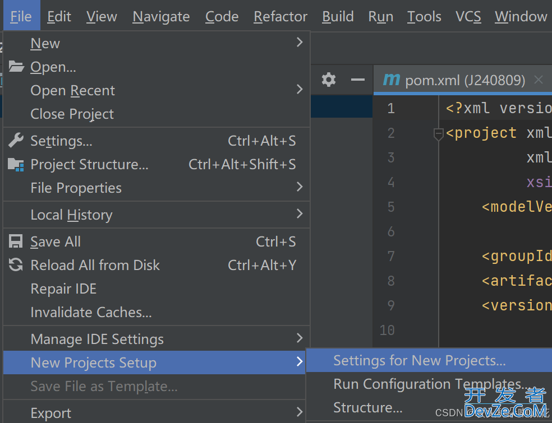Choose New in the File menu
552x423 pixels.
pos(157,43)
